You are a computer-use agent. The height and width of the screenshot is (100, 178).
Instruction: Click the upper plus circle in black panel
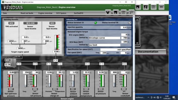137,20
